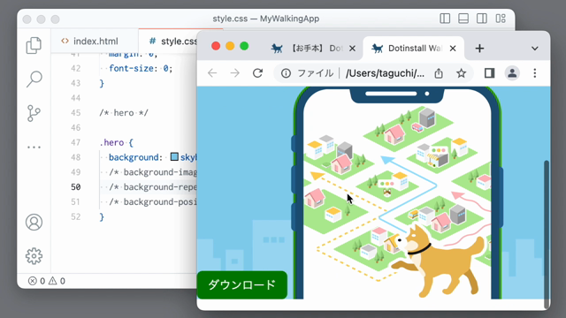
Task: Open a new Chrome tab
Action: (479, 49)
